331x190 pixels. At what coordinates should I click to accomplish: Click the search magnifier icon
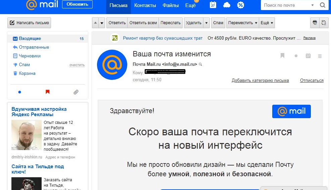(x=322, y=5)
